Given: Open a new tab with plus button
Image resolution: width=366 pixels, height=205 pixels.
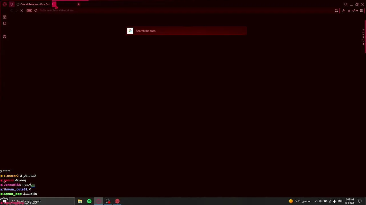Looking at the screenshot, I should click(78, 4).
